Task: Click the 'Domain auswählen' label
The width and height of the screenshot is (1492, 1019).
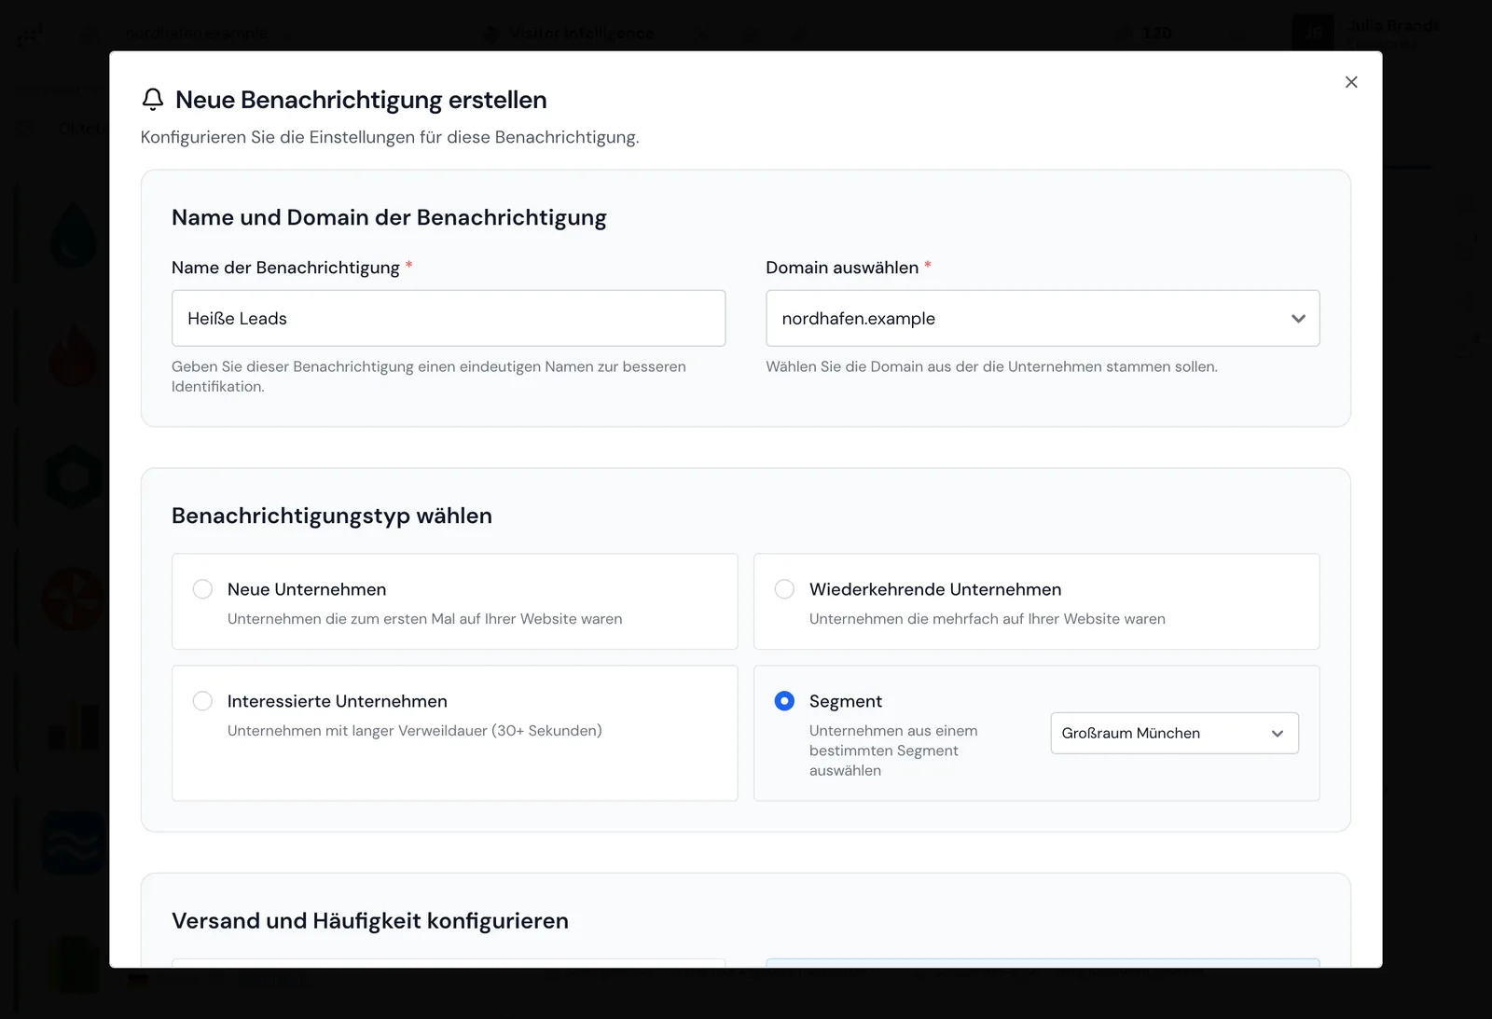Action: tap(842, 268)
